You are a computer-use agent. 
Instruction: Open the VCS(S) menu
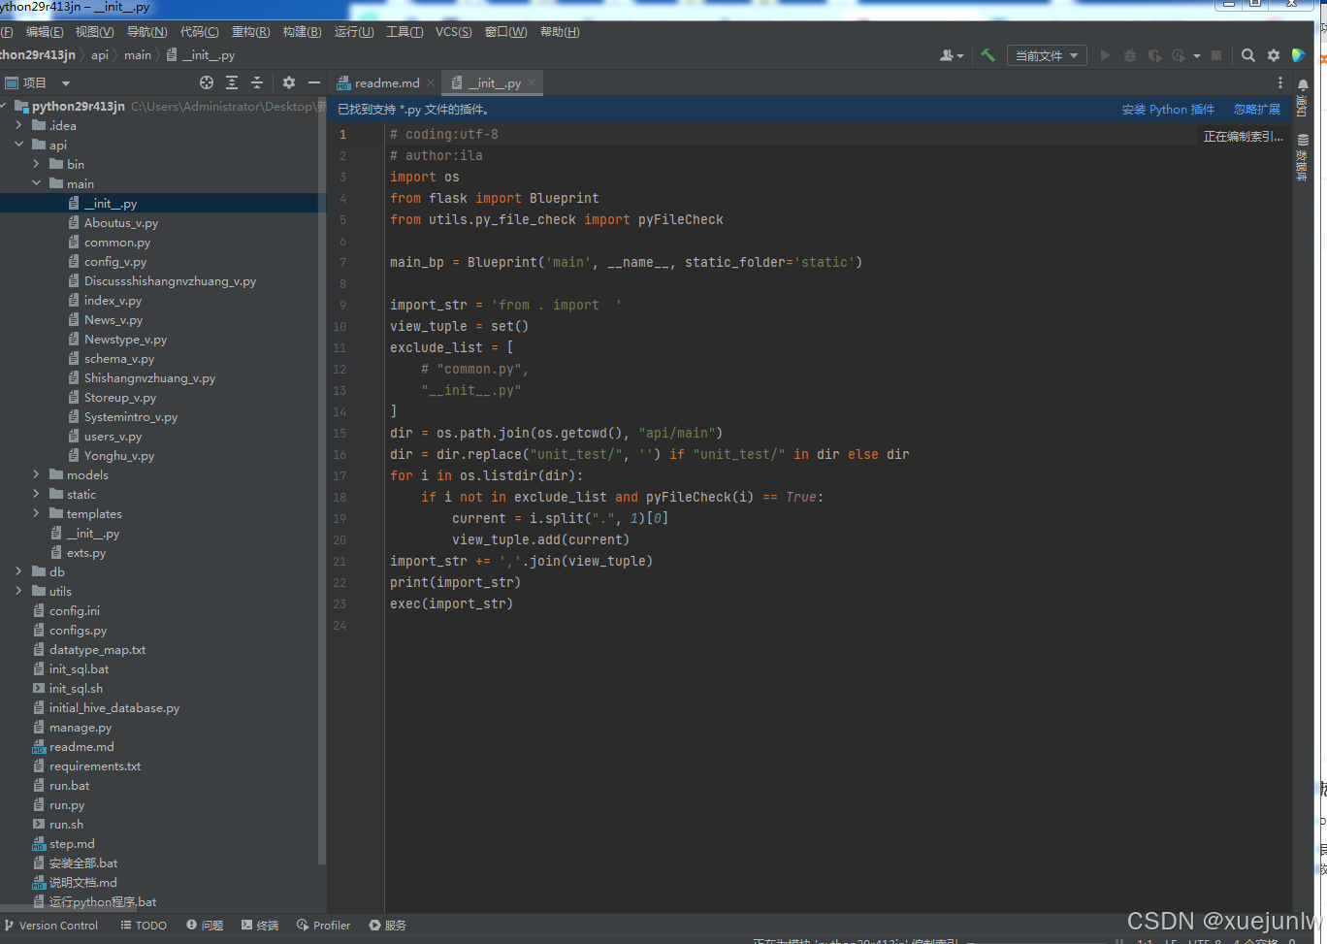coord(453,32)
